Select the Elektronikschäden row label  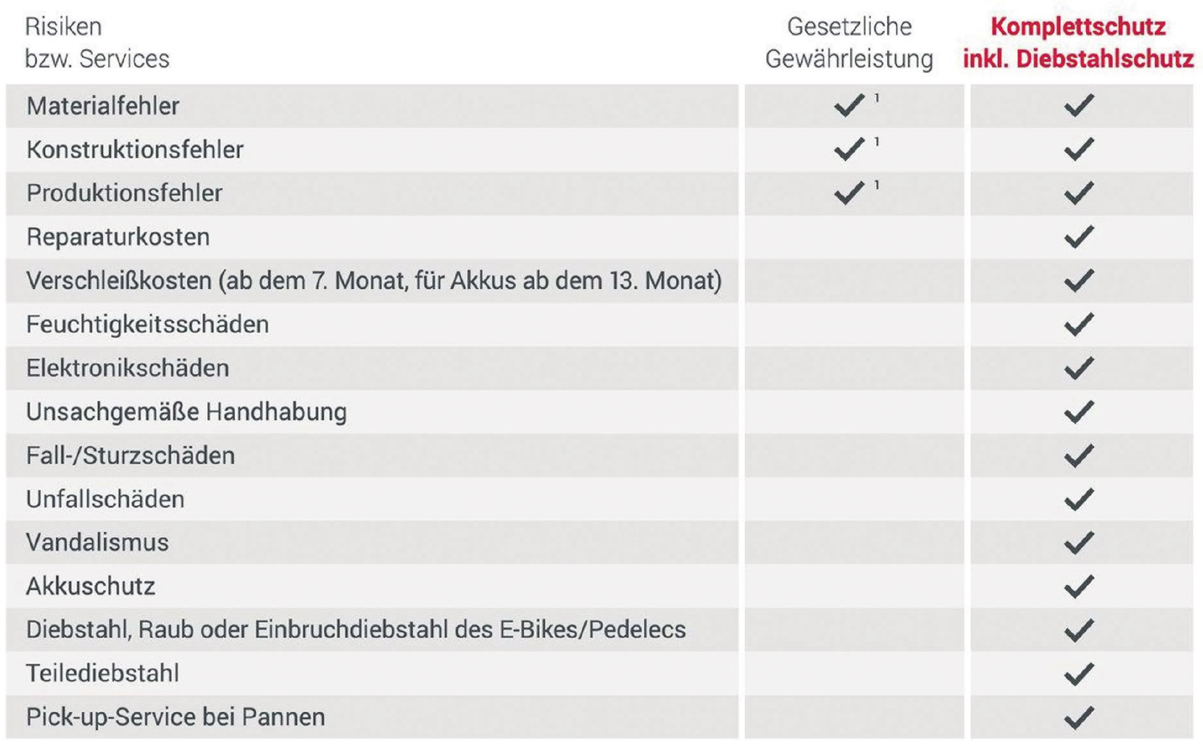click(x=127, y=368)
